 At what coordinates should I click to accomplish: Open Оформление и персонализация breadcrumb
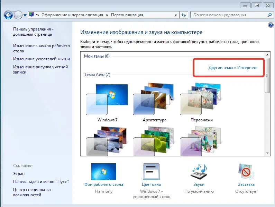click(x=72, y=15)
